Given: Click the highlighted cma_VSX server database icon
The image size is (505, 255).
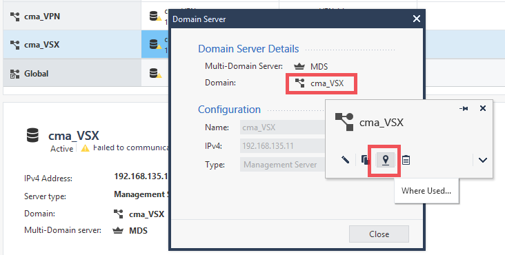Looking at the screenshot, I should pos(155,44).
